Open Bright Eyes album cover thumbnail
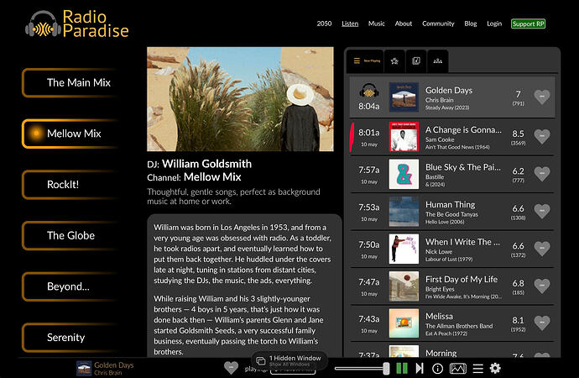This screenshot has height=378, width=579. (404, 286)
